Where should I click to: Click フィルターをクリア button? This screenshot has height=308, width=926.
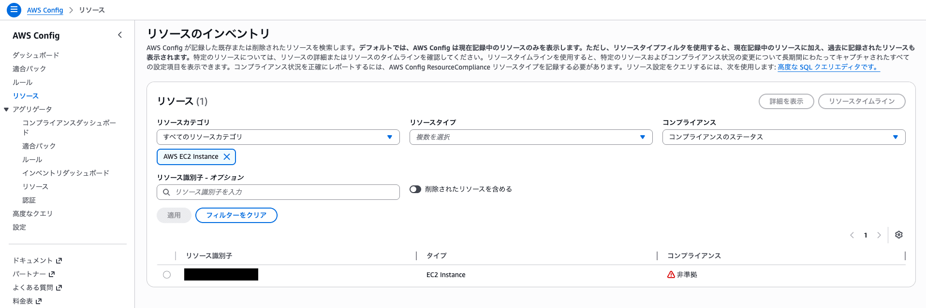pos(236,215)
